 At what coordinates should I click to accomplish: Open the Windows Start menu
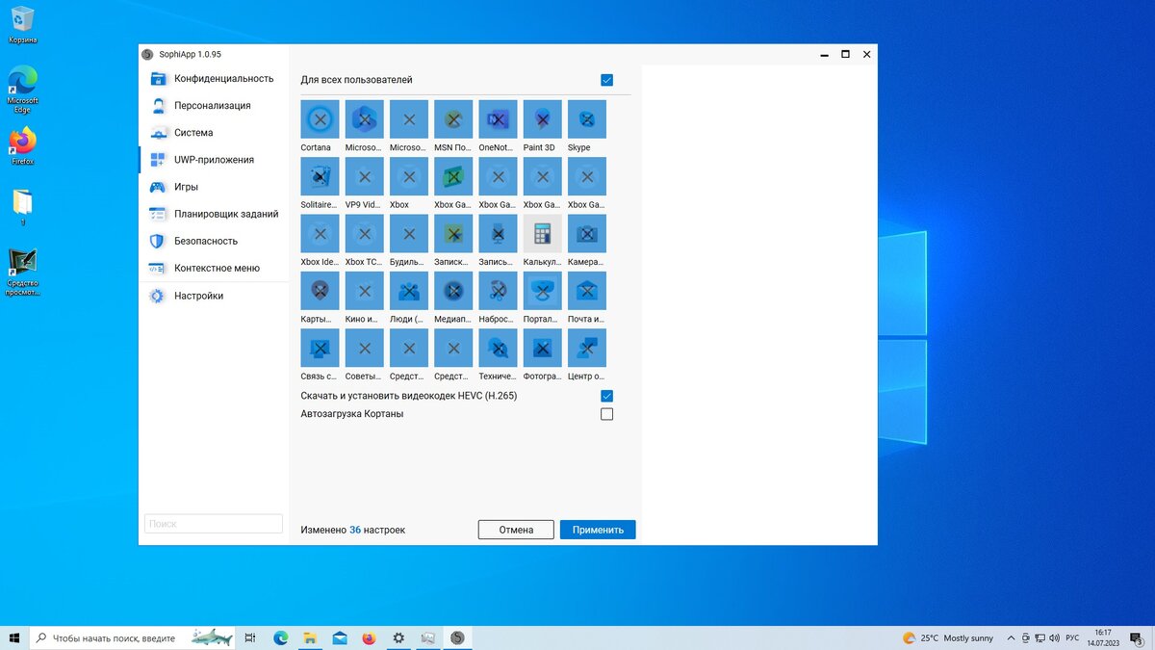point(14,637)
